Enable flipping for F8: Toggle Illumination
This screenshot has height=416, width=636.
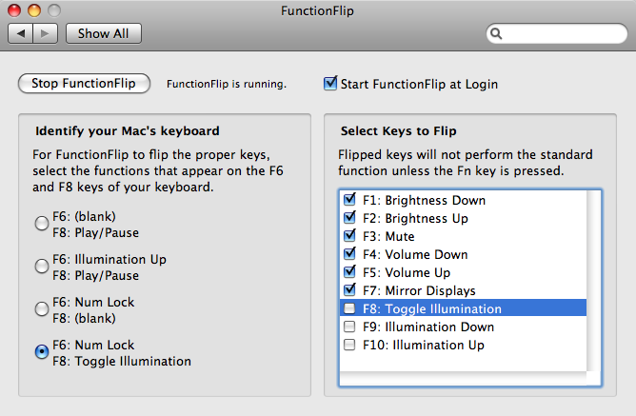tap(349, 309)
